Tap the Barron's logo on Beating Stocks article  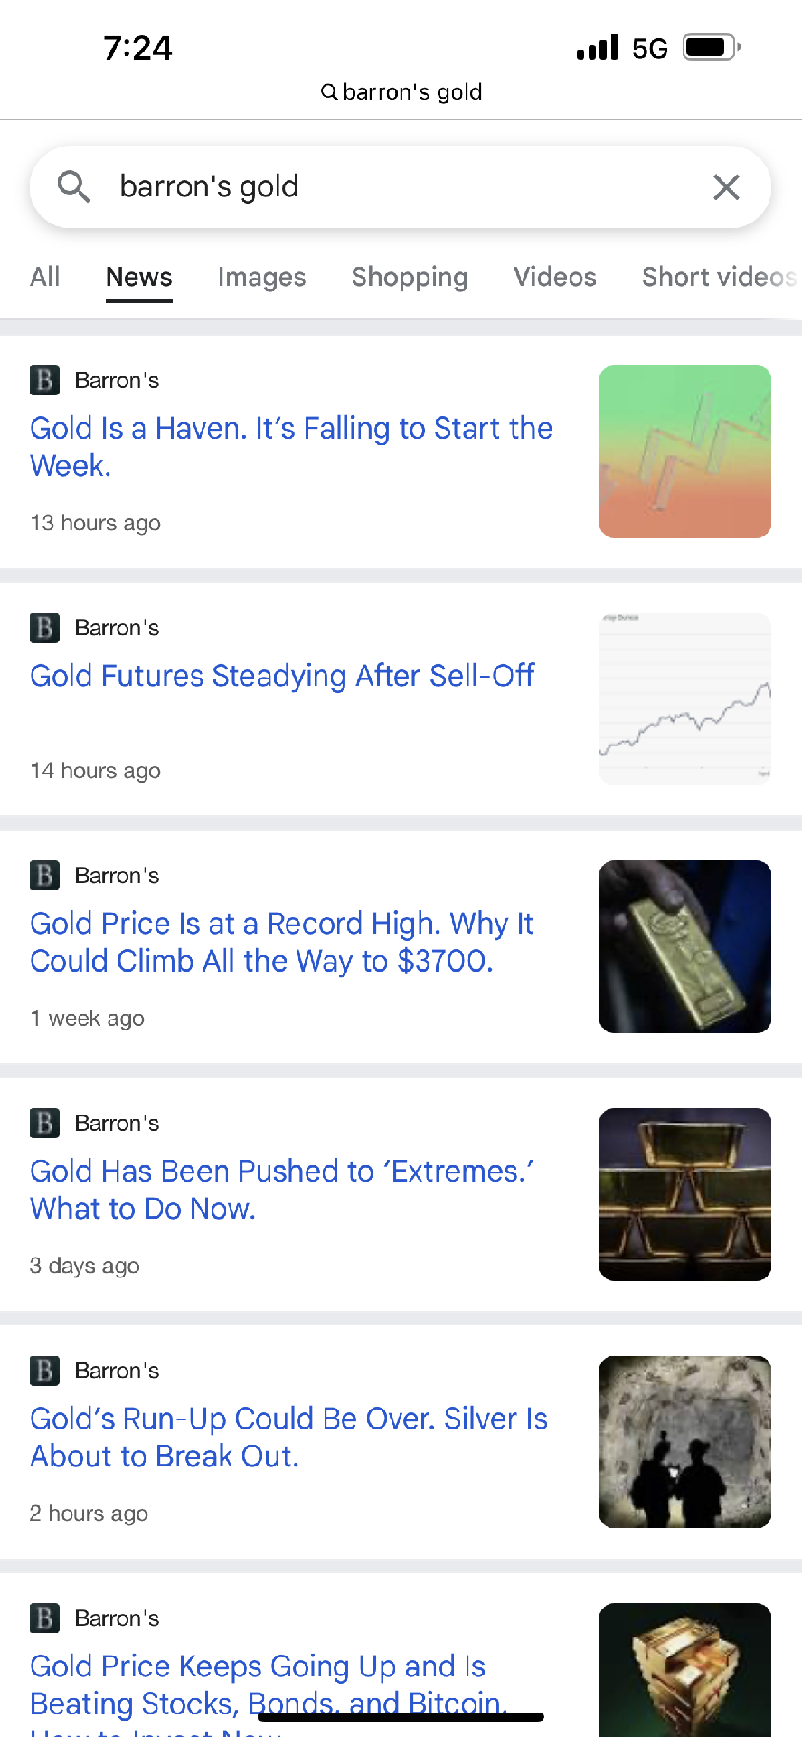44,1618
